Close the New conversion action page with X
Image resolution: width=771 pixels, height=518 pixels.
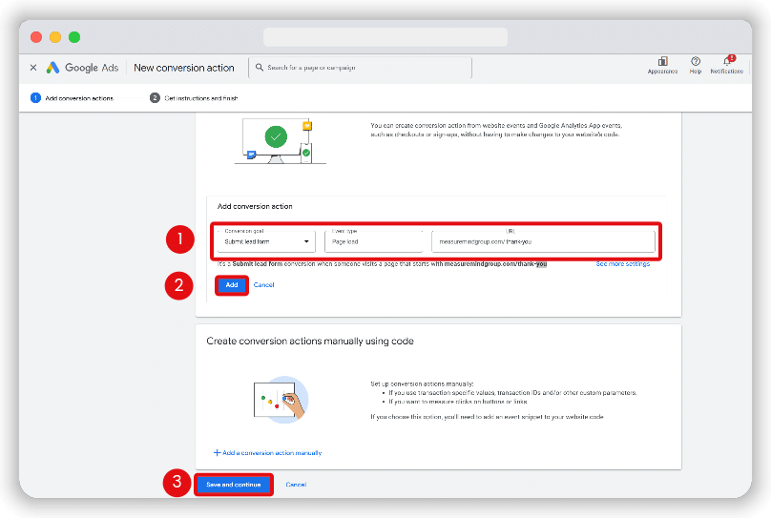33,68
